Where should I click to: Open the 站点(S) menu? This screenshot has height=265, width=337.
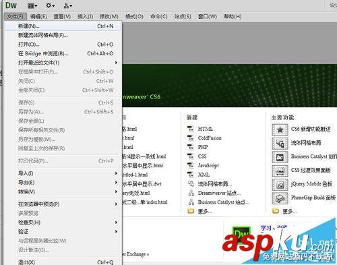pos(183,16)
